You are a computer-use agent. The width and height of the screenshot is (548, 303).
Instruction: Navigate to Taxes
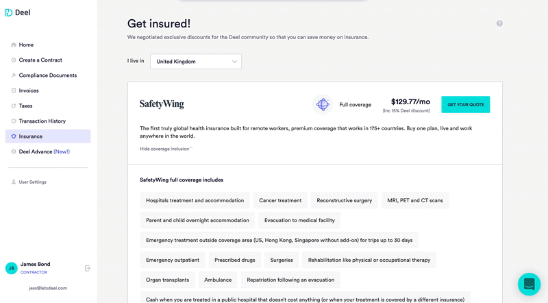tap(25, 106)
